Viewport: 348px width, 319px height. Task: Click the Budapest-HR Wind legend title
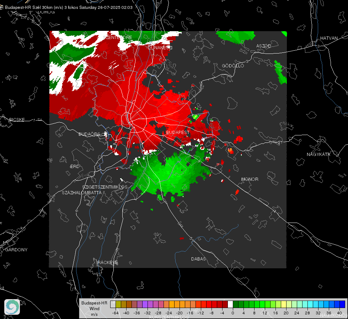(x=94, y=308)
